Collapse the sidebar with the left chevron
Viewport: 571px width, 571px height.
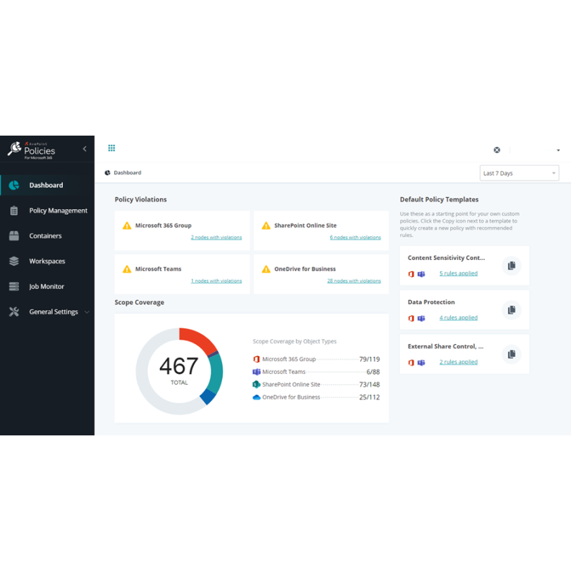pyautogui.click(x=84, y=148)
